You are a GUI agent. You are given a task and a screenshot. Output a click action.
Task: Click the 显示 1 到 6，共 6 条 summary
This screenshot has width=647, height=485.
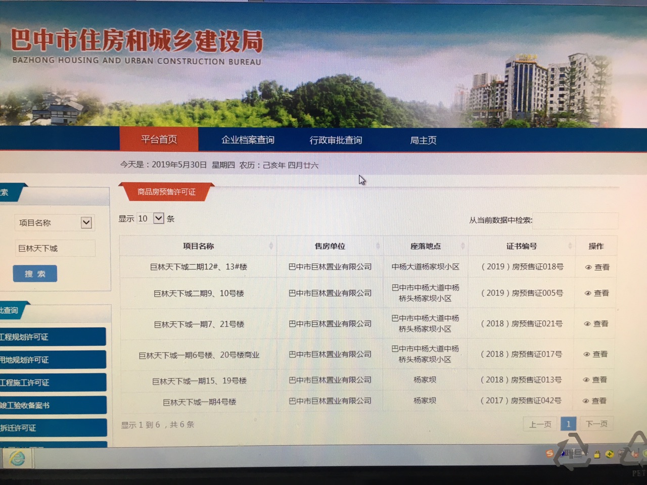[x=157, y=425]
